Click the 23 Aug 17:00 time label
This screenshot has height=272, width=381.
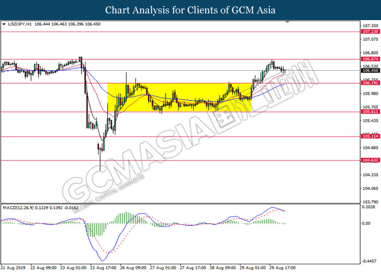[x=103, y=268]
